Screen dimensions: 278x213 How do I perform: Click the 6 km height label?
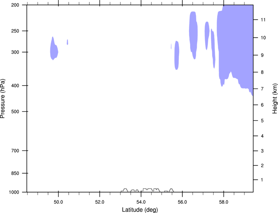[x=262, y=105]
